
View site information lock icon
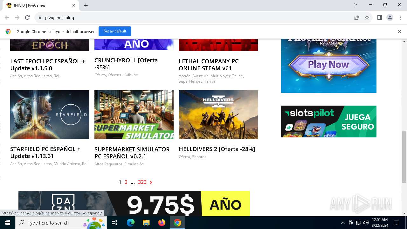[40, 17]
